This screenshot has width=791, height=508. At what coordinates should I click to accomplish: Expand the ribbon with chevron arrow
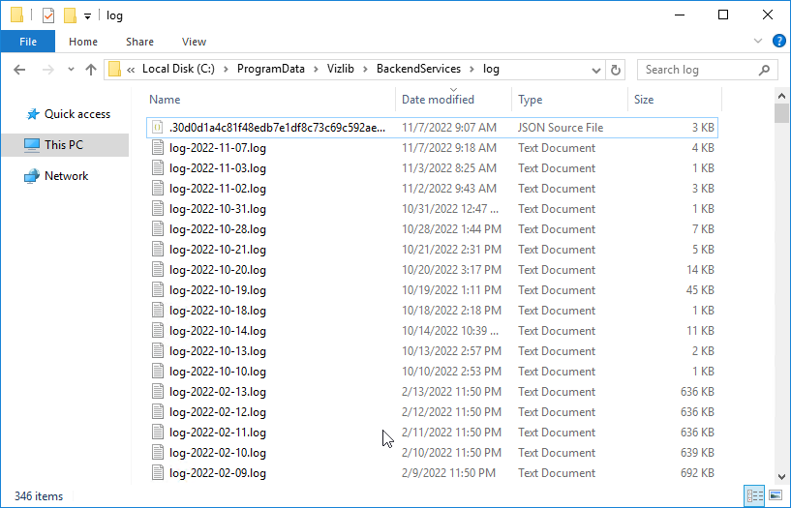coord(758,42)
